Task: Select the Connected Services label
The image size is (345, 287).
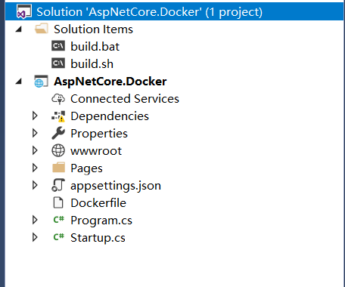Action: (x=125, y=99)
